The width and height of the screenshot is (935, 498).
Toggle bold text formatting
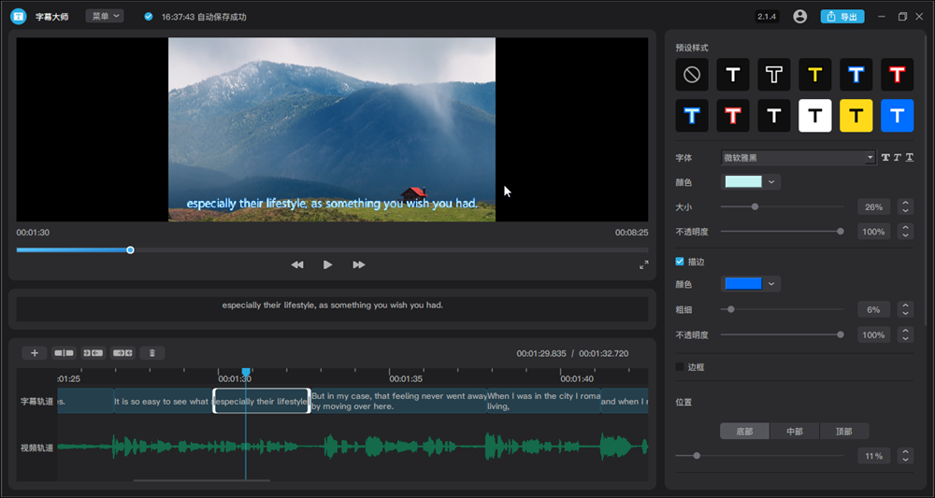pyautogui.click(x=885, y=158)
